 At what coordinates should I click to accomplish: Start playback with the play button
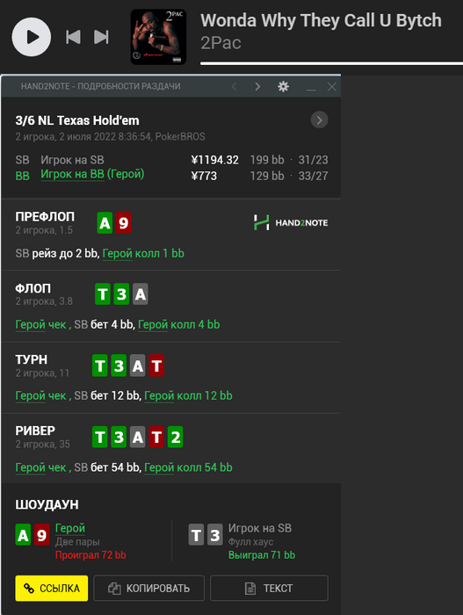[x=32, y=37]
